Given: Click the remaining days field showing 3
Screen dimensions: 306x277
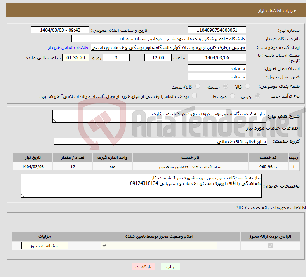Looking at the screenshot, I should pos(116,58).
